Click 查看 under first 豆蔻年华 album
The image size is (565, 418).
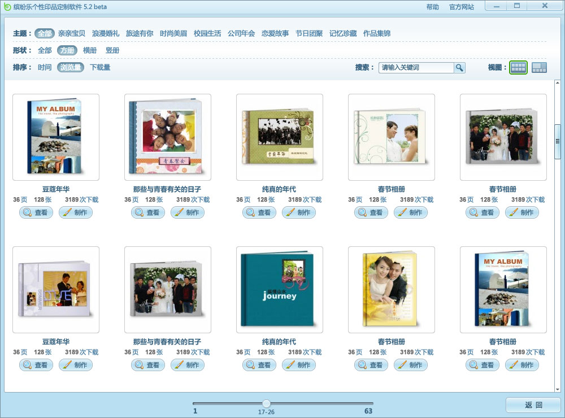tap(36, 212)
